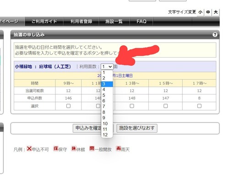Choose option 11 in the dropdown list
The width and height of the screenshot is (229, 175).
(107, 129)
